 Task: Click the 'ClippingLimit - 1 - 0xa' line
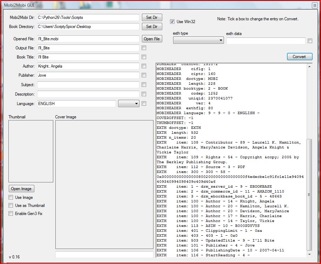point(209,231)
